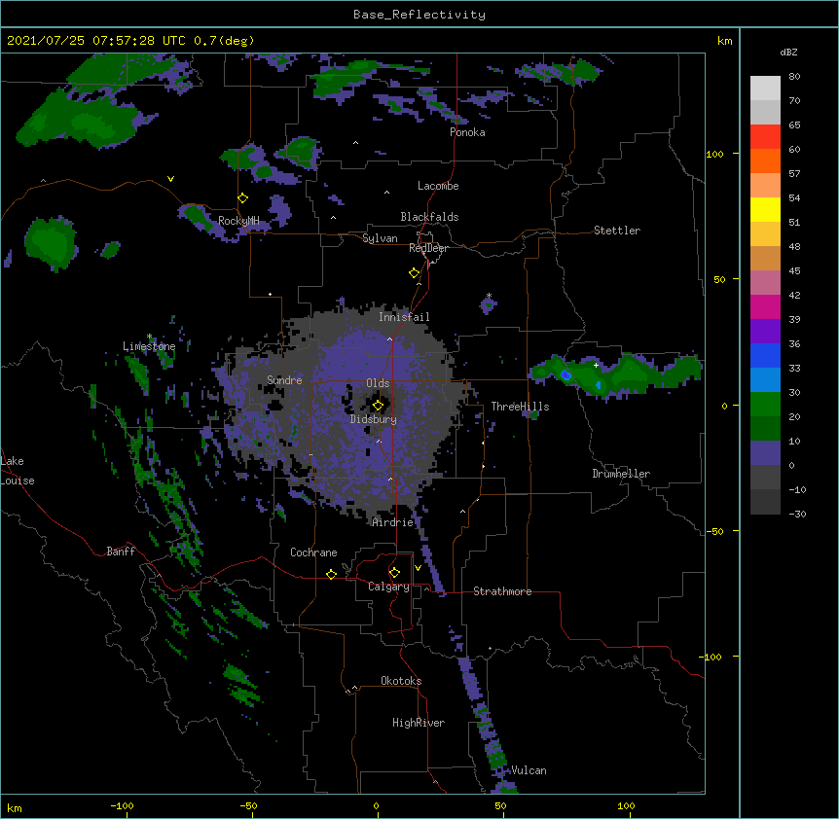Click the Cochrane town label
The image size is (839, 819).
tap(313, 552)
